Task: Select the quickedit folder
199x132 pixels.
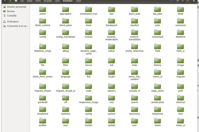Action: [43, 99]
